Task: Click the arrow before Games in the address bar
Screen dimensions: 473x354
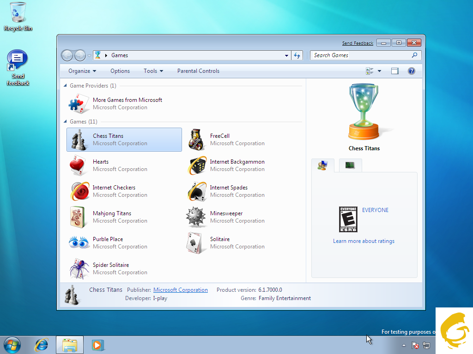Action: click(x=106, y=55)
